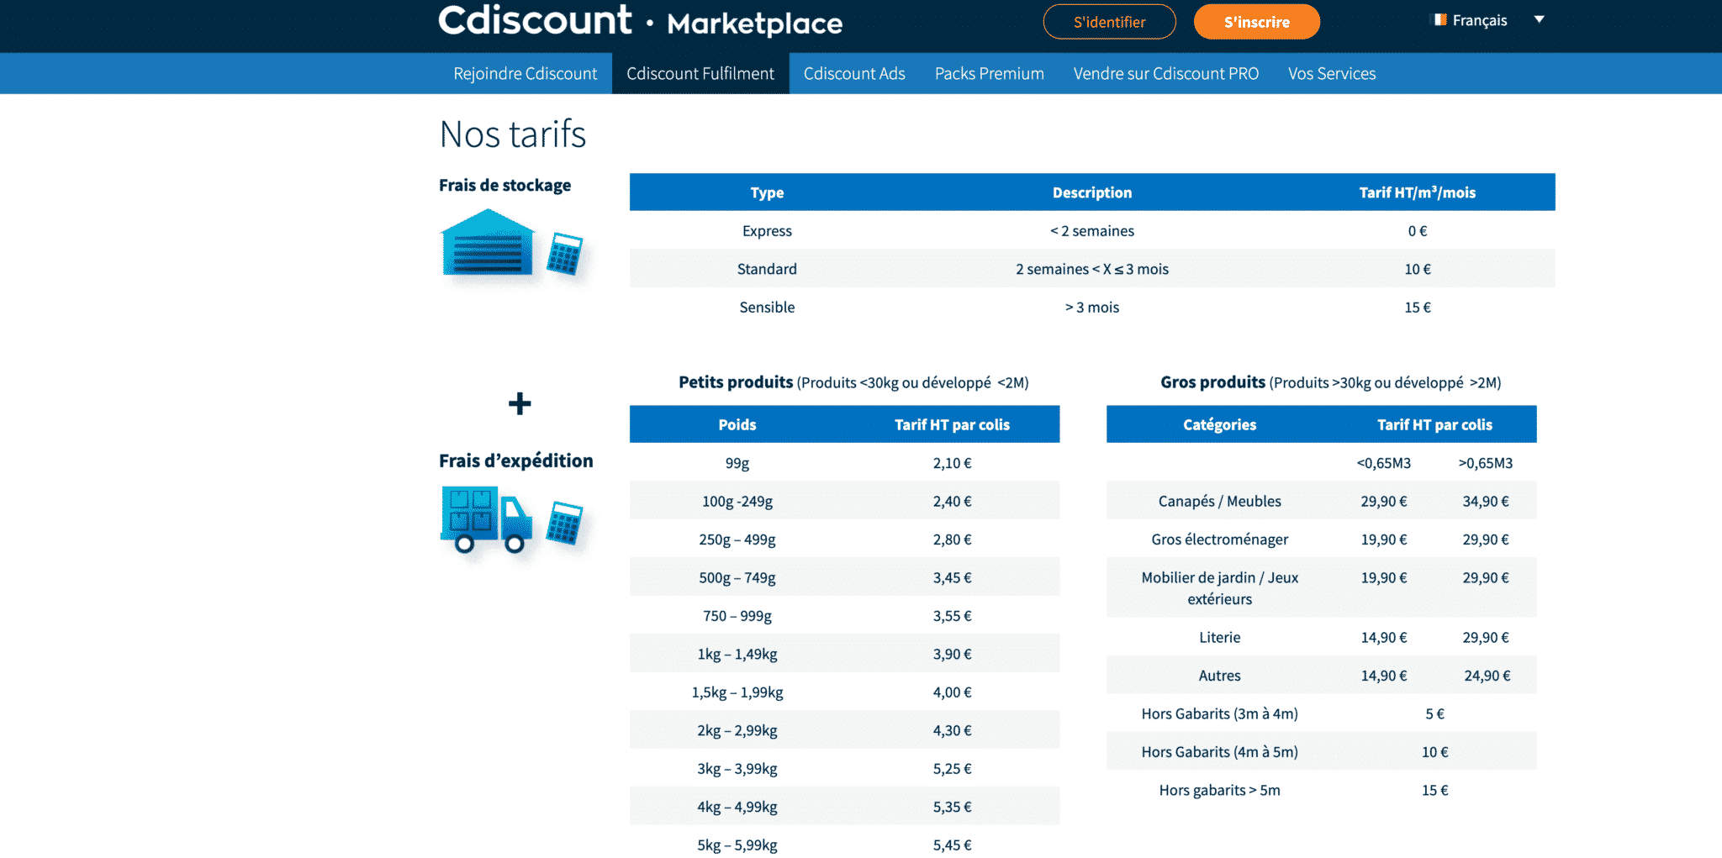Click the delivery truck icon
Image resolution: width=1722 pixels, height=858 pixels.
[486, 519]
